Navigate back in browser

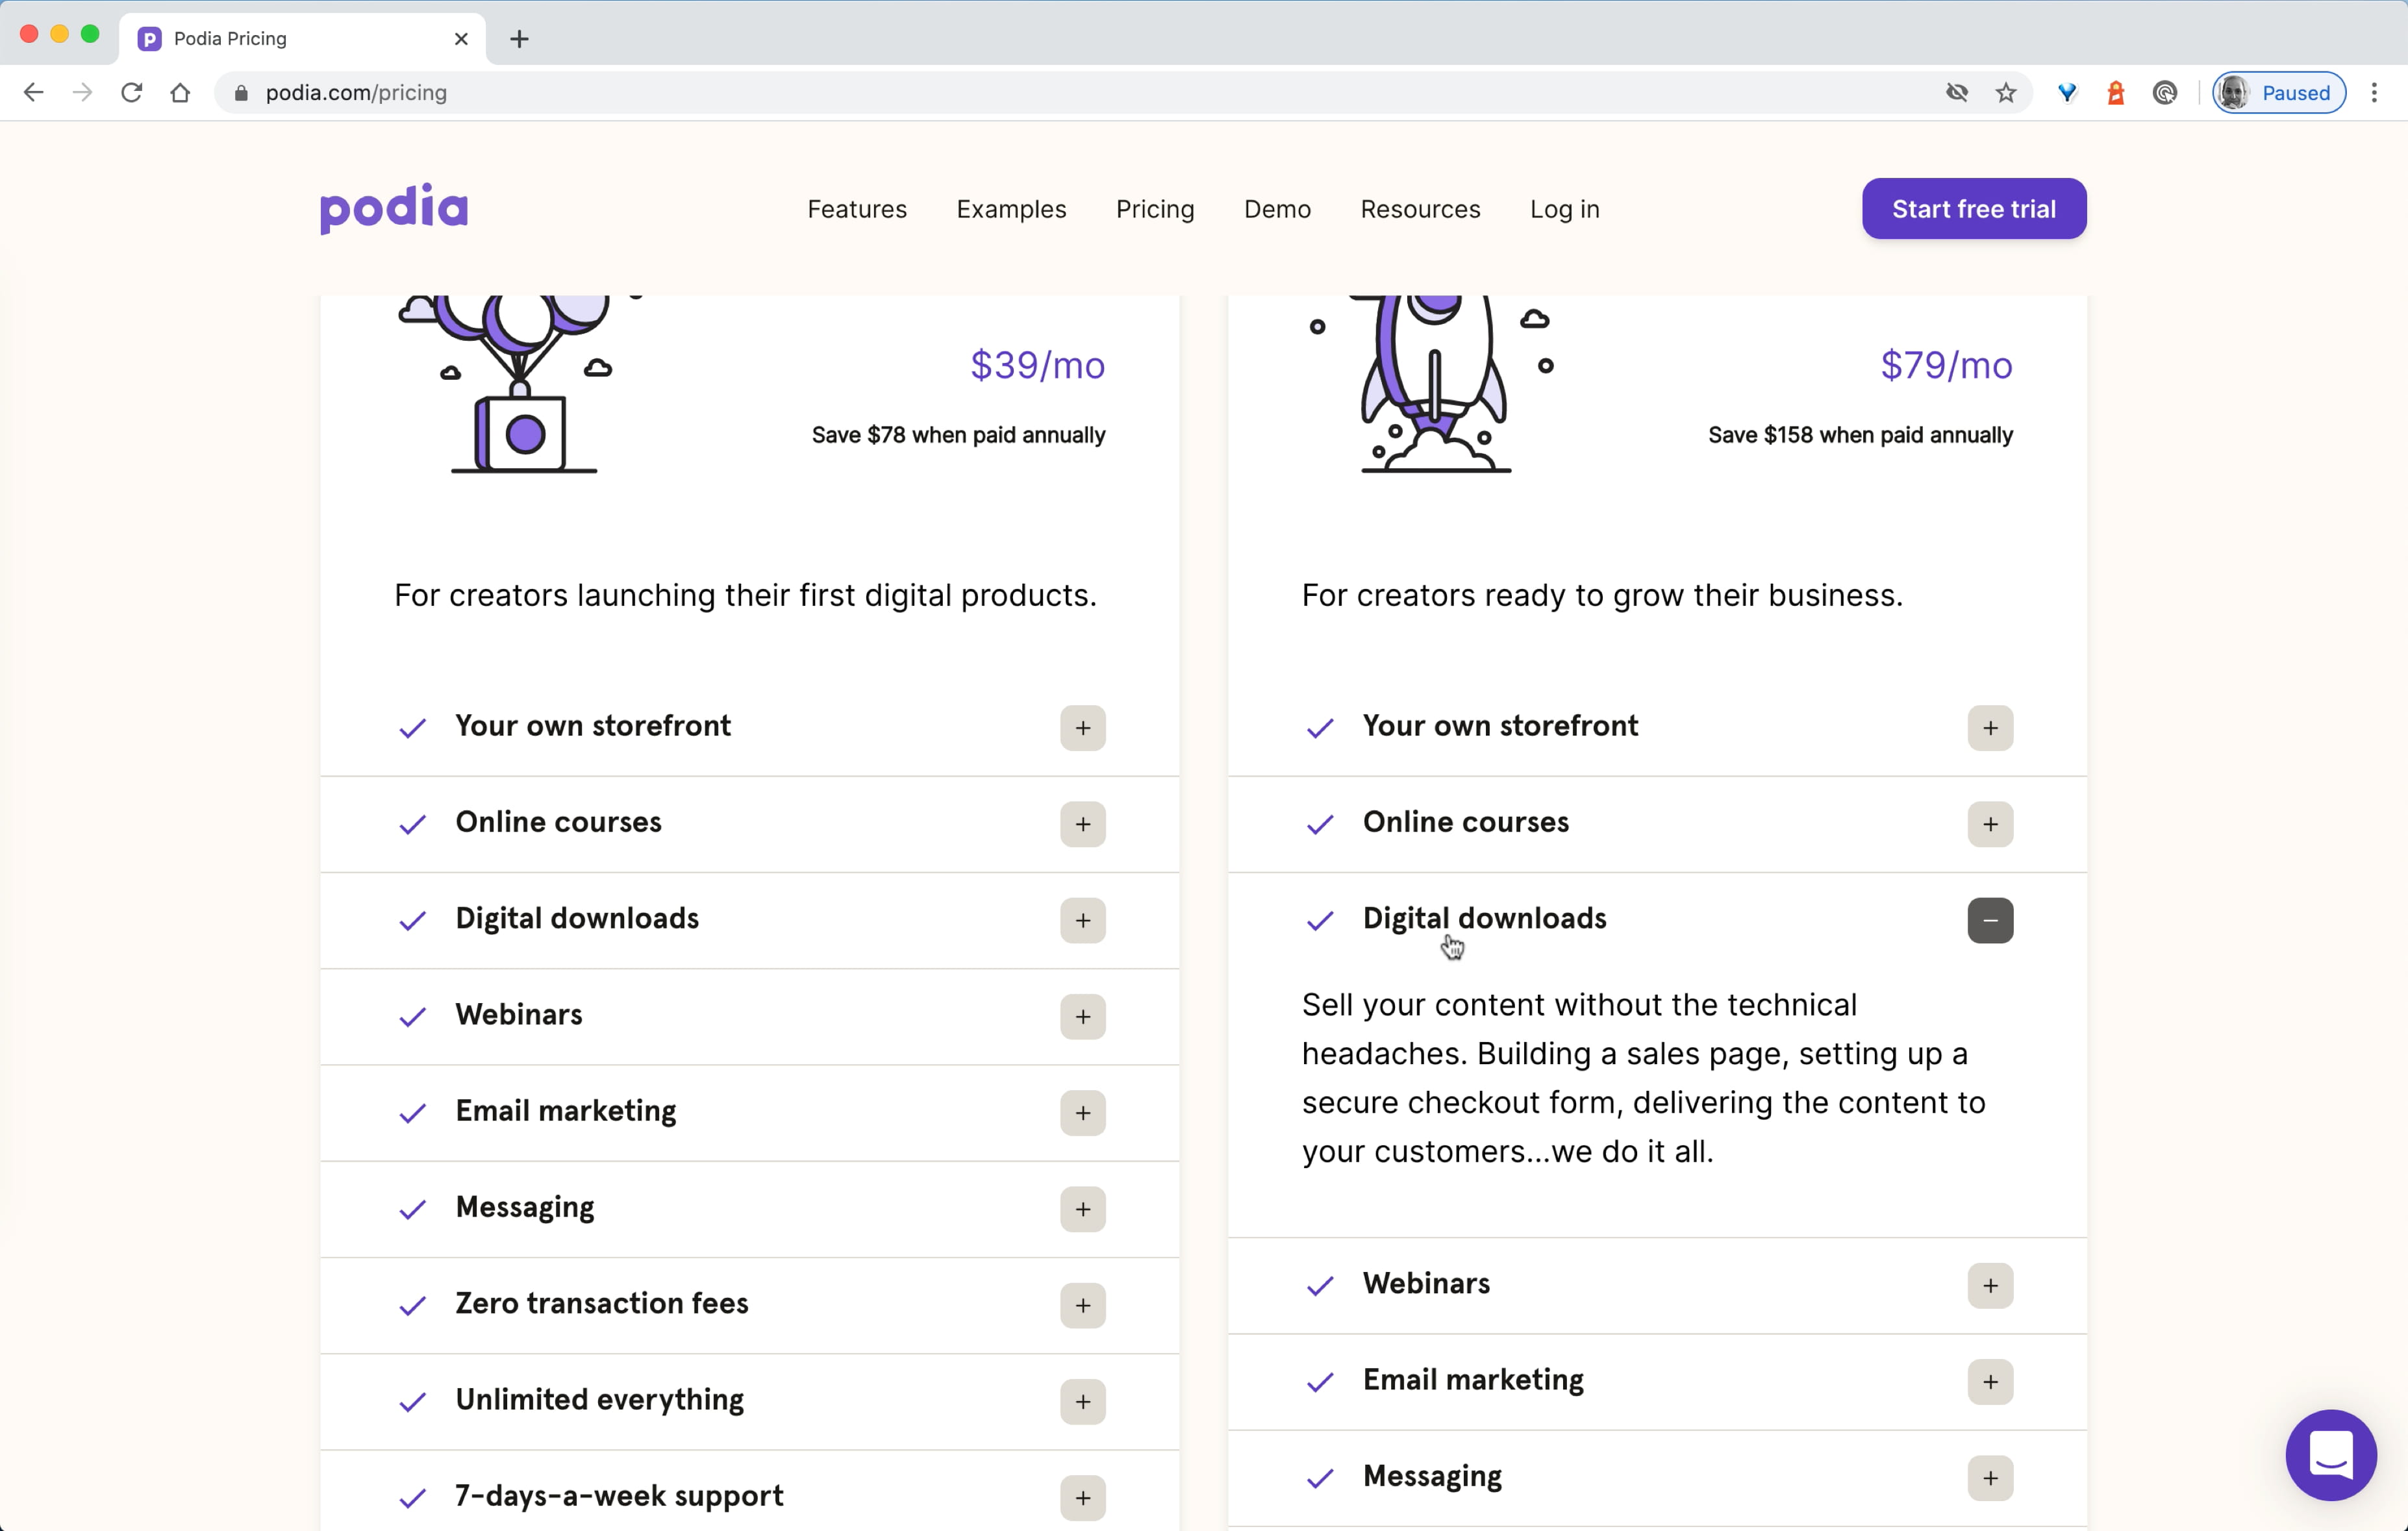pos(34,93)
